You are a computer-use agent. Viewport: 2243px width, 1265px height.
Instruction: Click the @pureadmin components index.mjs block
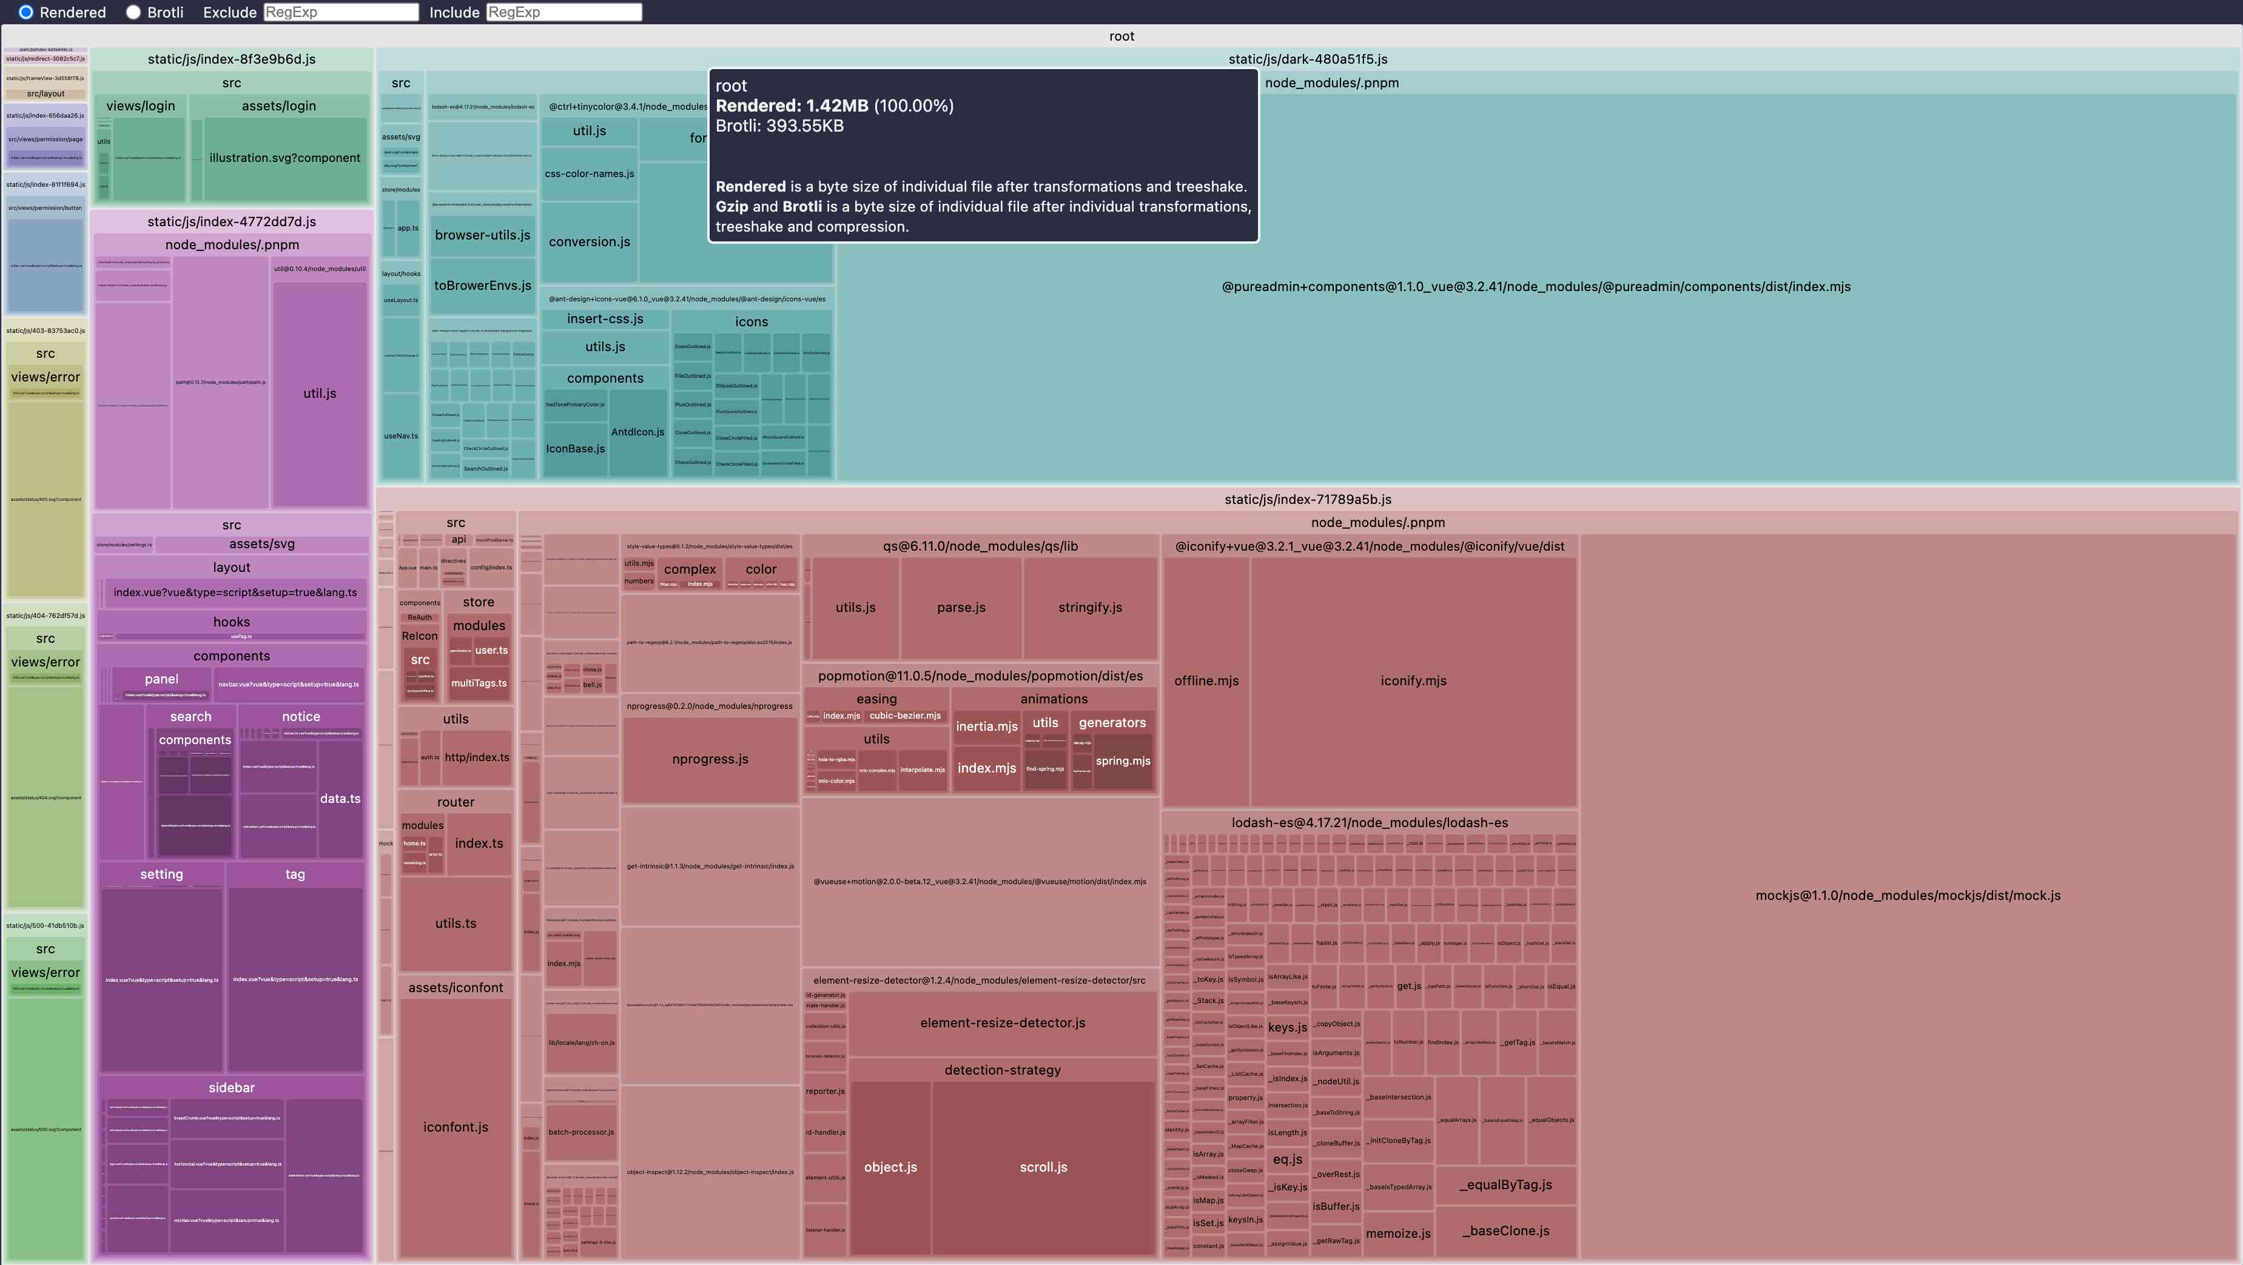[1535, 286]
